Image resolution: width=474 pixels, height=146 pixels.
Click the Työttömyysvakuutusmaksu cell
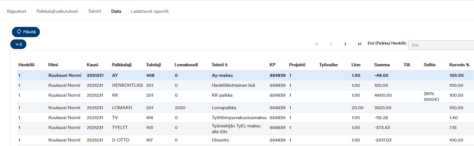(x=240, y=118)
